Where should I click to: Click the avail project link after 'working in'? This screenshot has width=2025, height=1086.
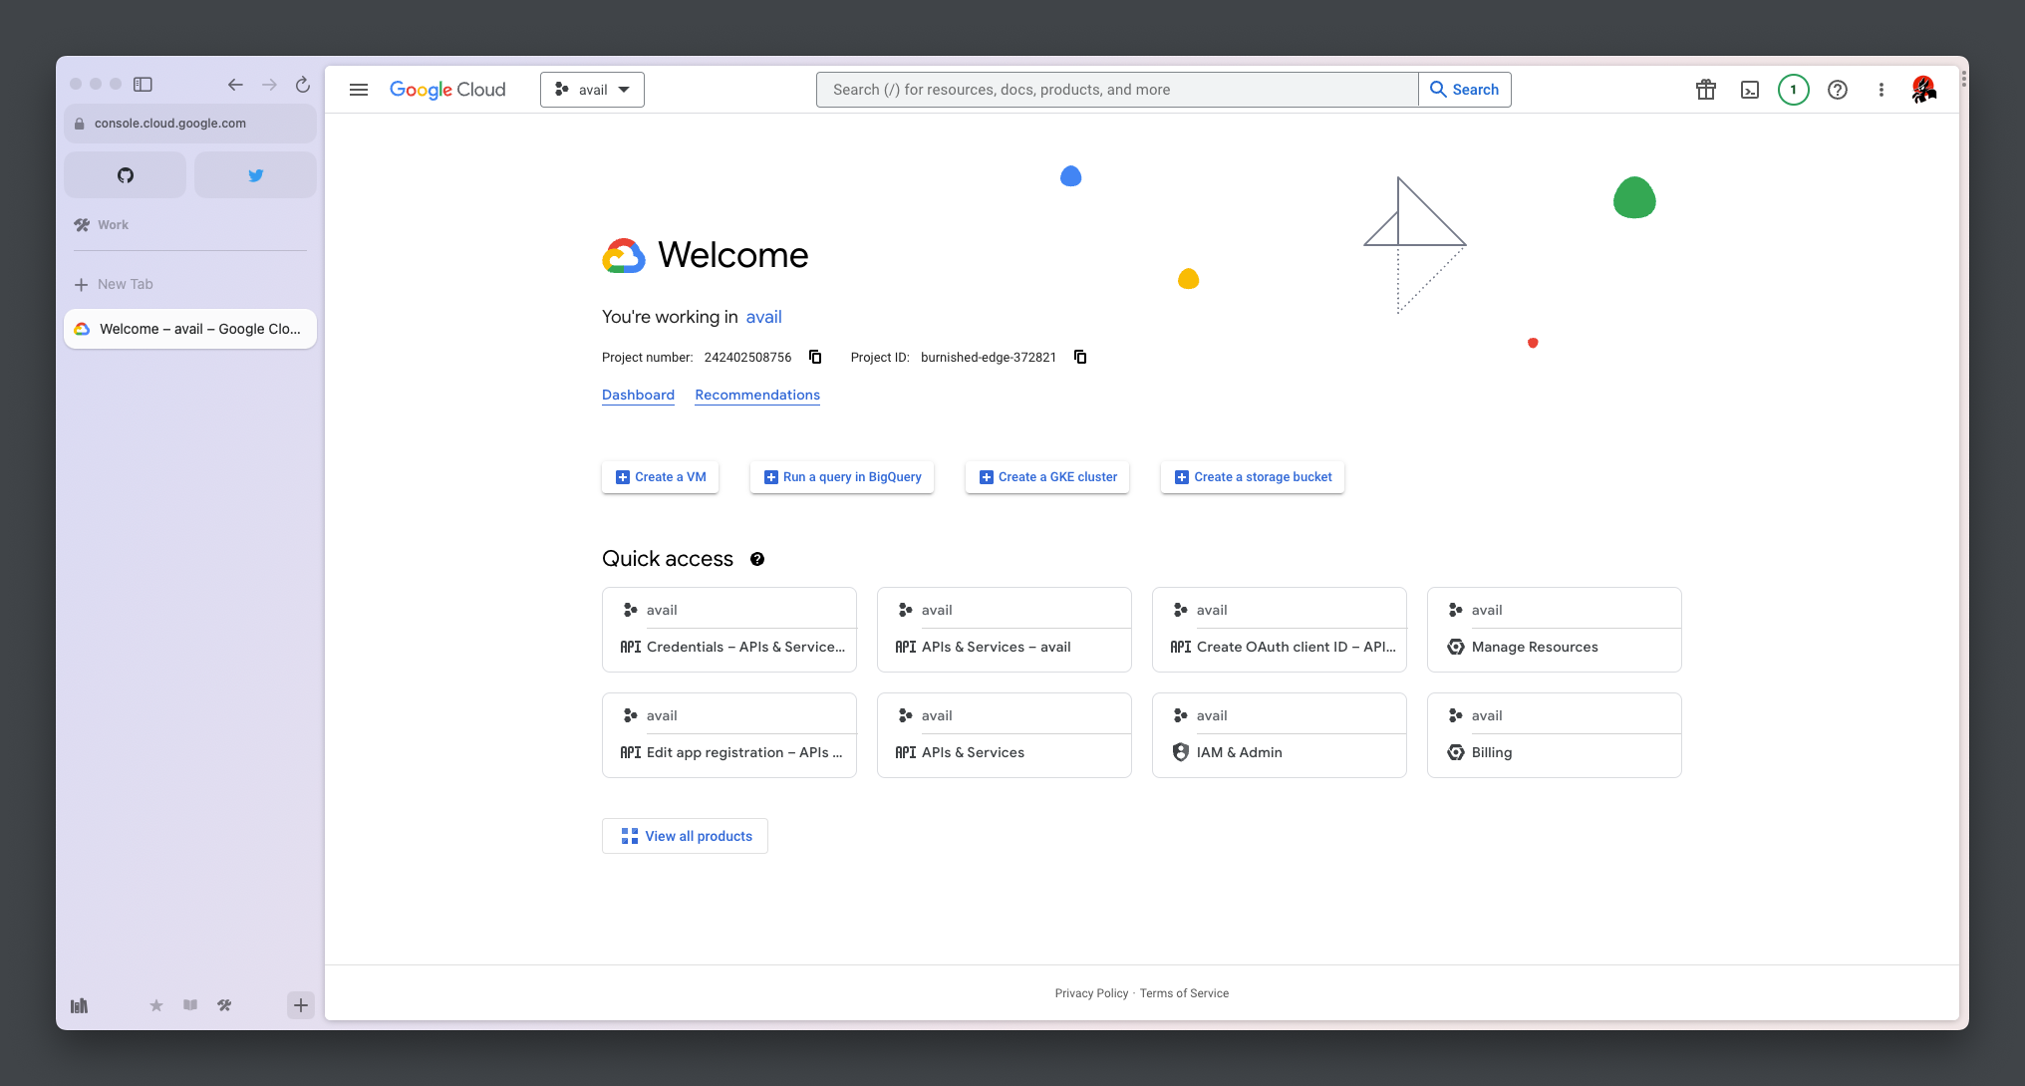pyautogui.click(x=763, y=317)
